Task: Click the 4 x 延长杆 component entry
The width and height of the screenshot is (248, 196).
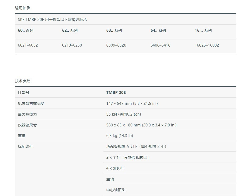Action: click(x=115, y=168)
